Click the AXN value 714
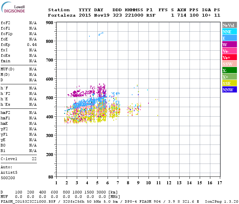 pos(182,15)
